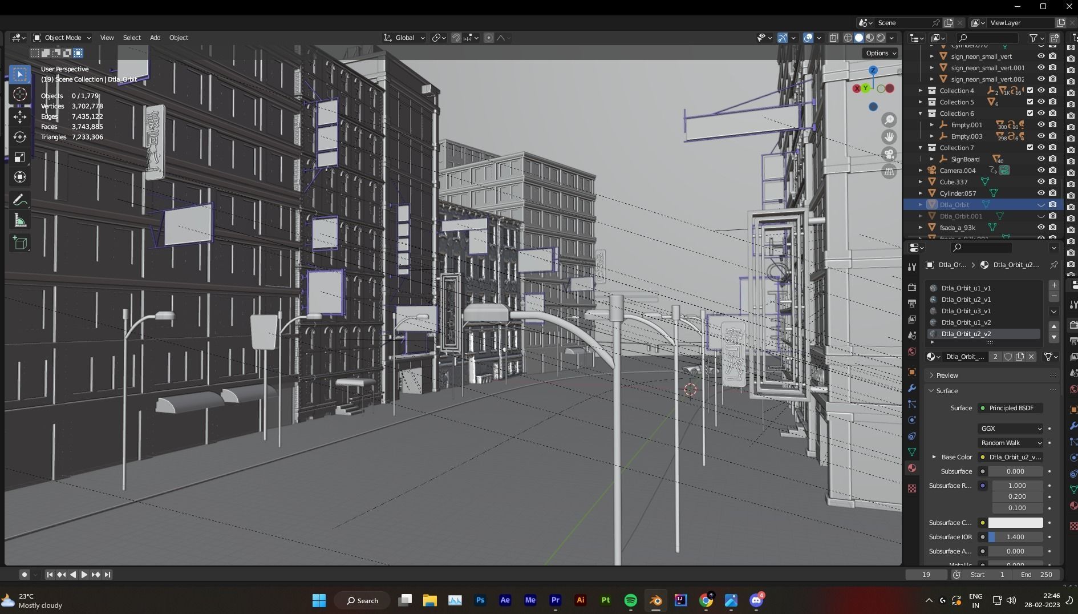Switch to solid viewport shading
The width and height of the screenshot is (1078, 614).
(859, 38)
